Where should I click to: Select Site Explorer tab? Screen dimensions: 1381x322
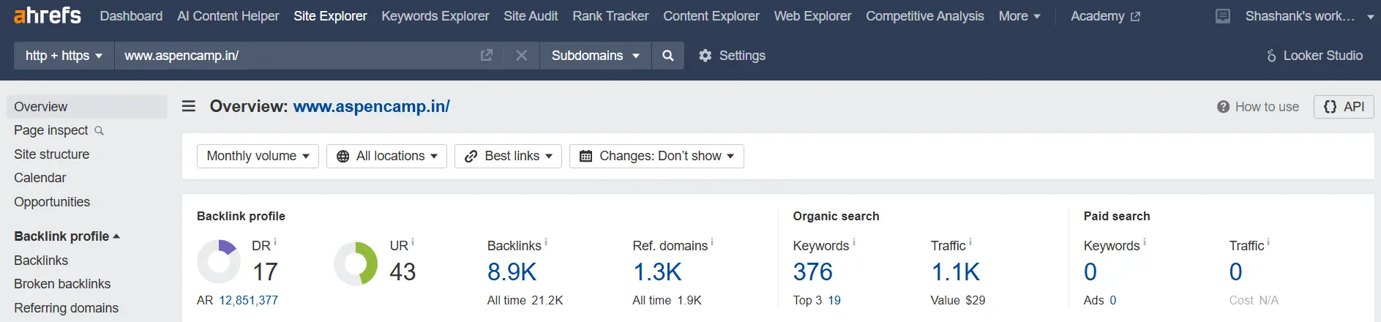(330, 16)
